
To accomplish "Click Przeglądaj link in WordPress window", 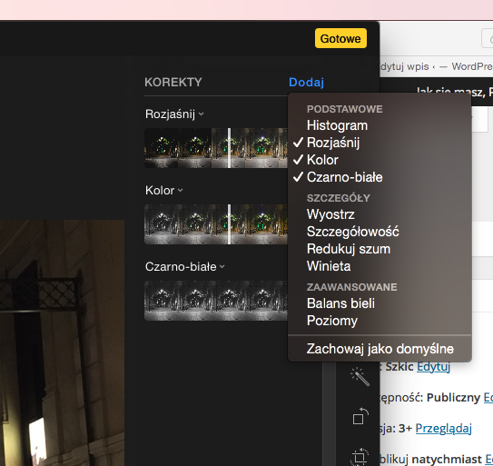I will click(x=443, y=428).
